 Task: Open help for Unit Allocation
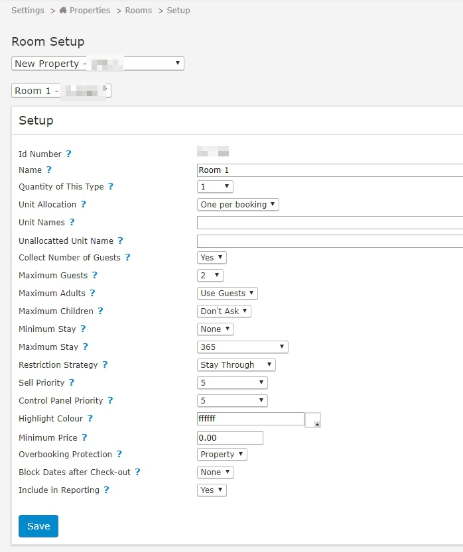[83, 204]
